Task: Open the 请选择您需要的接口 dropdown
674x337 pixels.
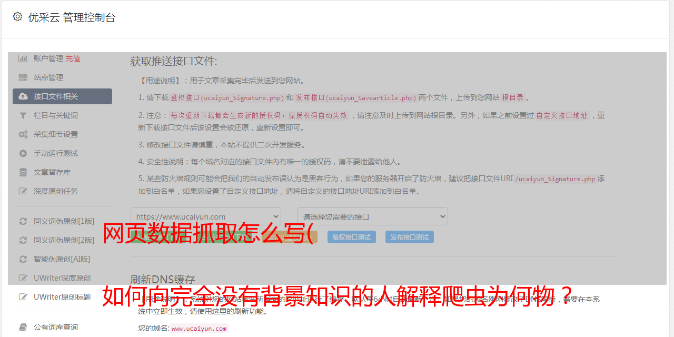Action: [372, 216]
